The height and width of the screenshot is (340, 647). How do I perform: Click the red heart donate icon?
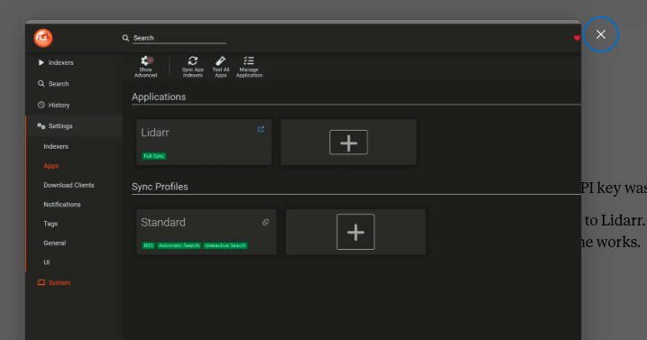(577, 38)
